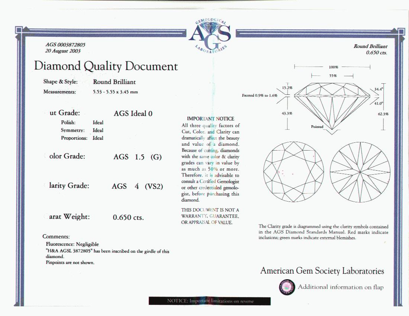
Task: Click the IMPORTANT NOTICE heading
Action: click(210, 119)
